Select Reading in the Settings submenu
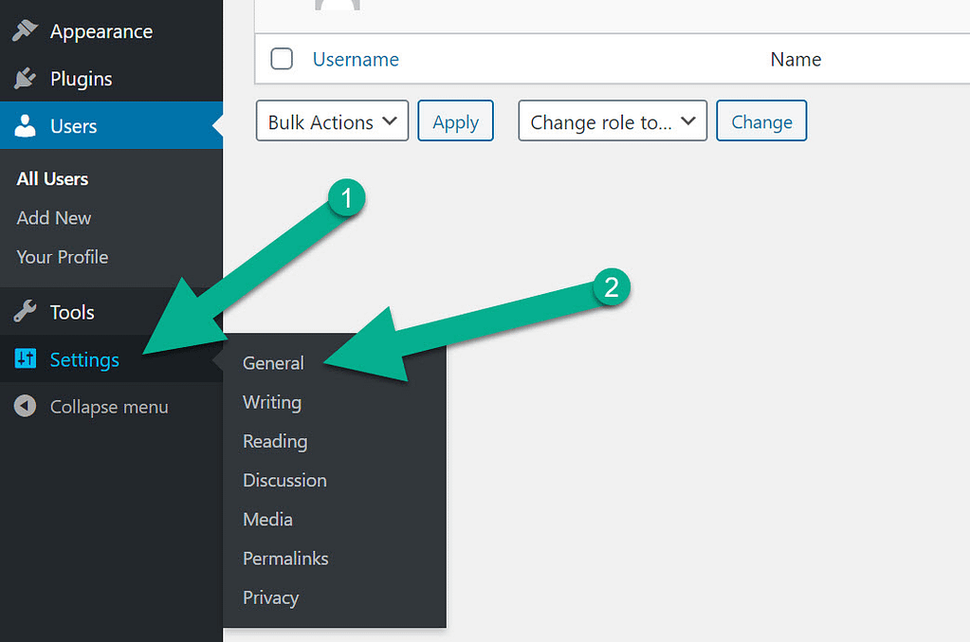Viewport: 970px width, 642px height. (274, 441)
